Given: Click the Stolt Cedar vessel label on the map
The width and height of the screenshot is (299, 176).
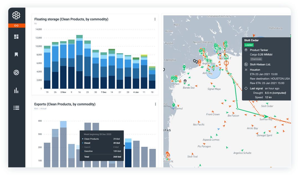Looking at the screenshot, I should coord(267,106).
